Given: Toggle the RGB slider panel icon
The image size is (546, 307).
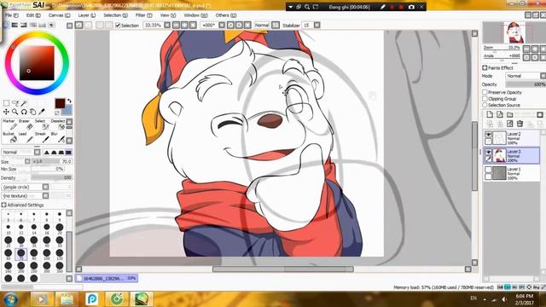Looking at the screenshot, I should tap(15, 25).
